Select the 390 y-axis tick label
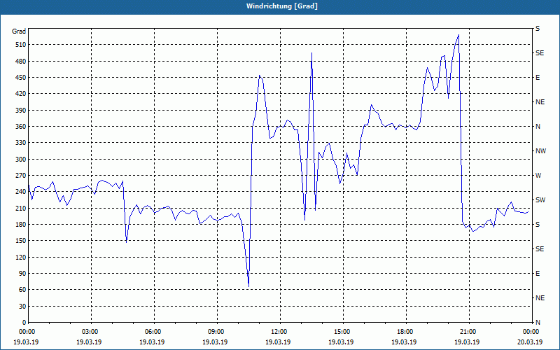 click(x=21, y=110)
